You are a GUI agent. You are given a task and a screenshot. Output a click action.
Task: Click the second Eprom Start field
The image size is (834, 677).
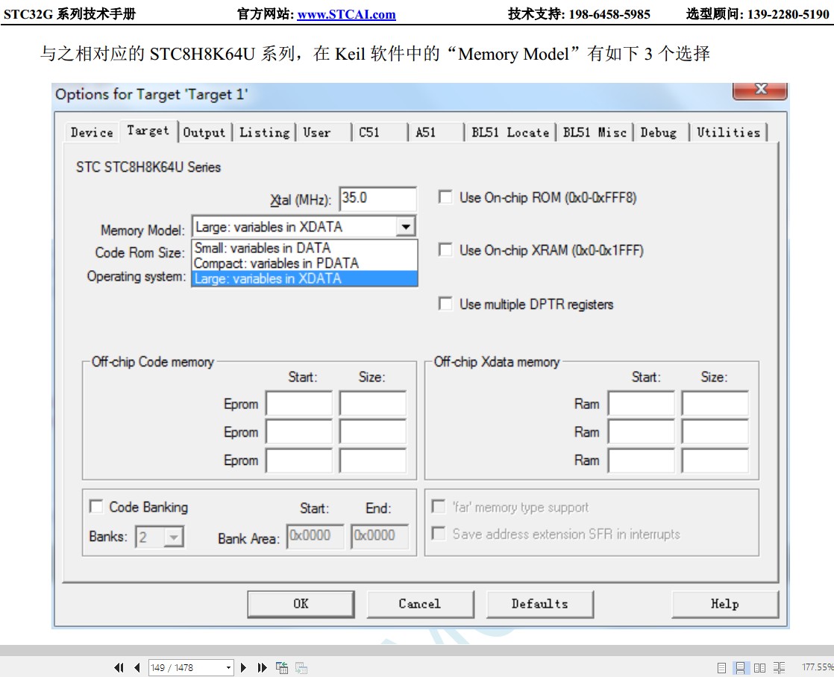pyautogui.click(x=299, y=431)
